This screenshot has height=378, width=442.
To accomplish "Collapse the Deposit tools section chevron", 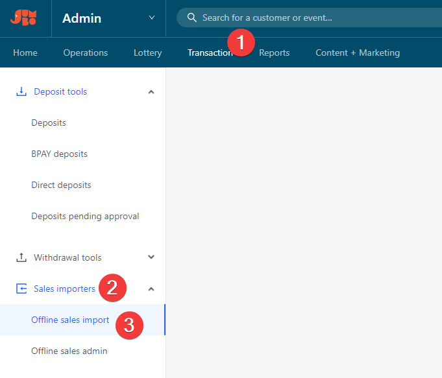I will pos(151,92).
